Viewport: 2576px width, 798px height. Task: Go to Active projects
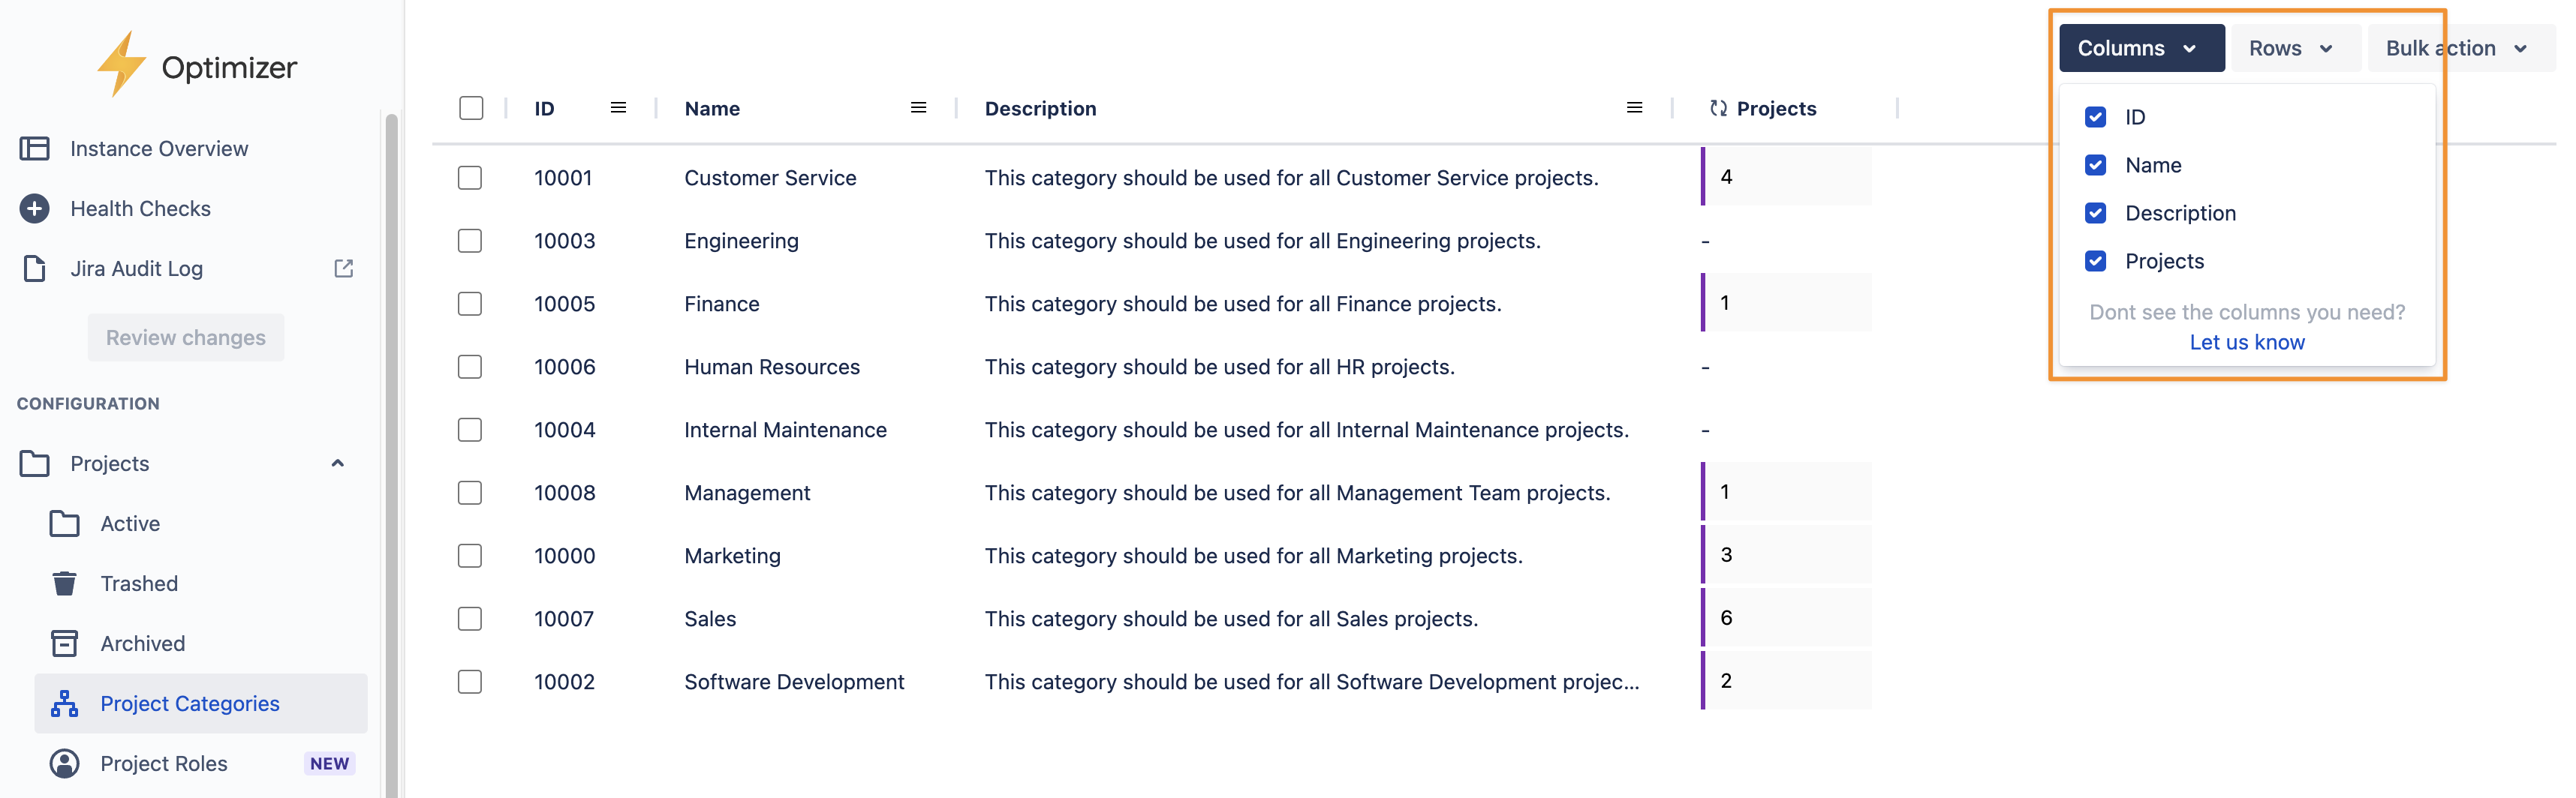130,523
